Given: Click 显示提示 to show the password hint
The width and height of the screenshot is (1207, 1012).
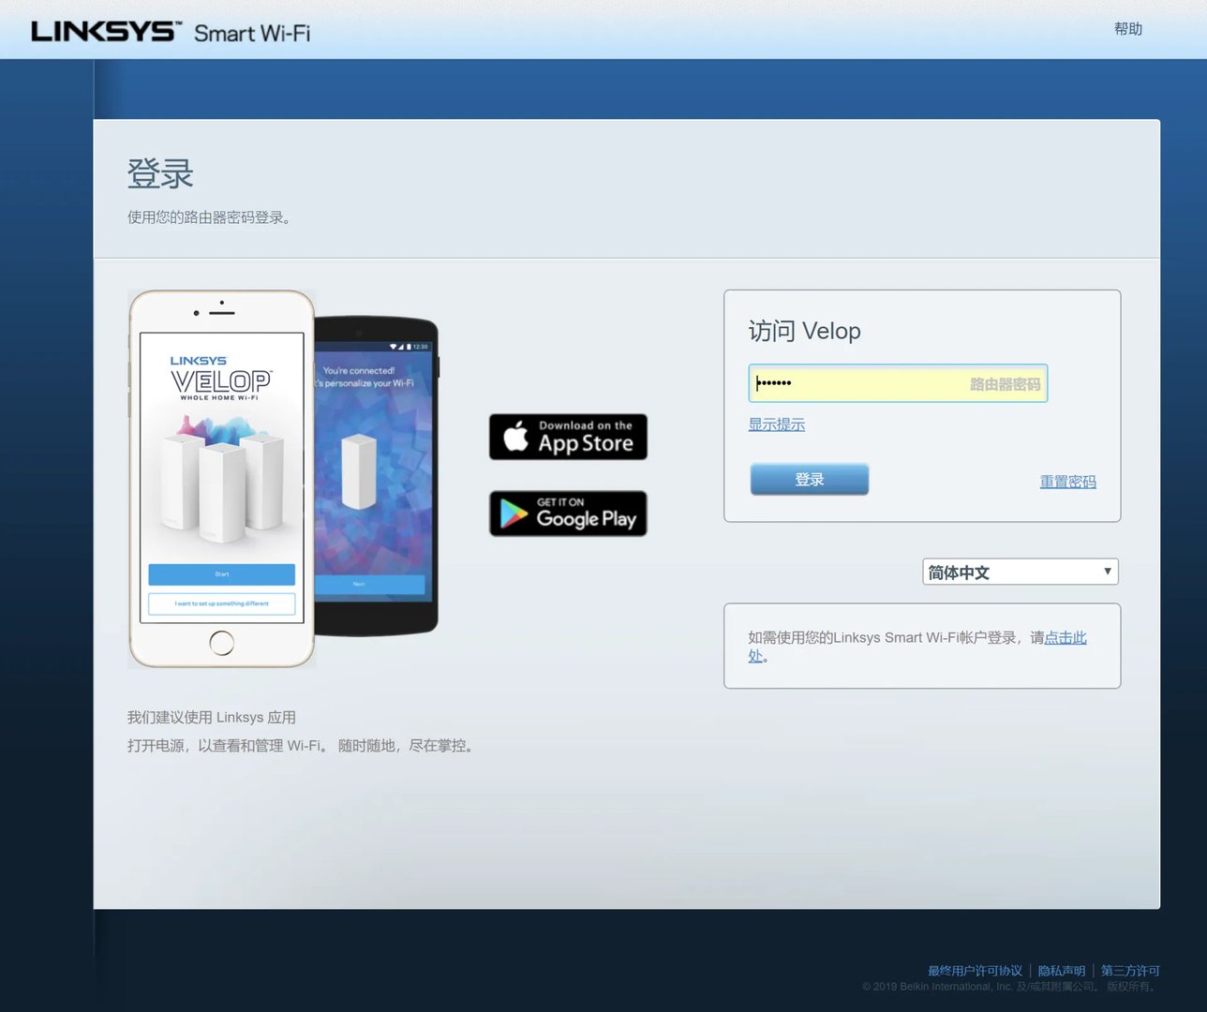Looking at the screenshot, I should (x=777, y=424).
